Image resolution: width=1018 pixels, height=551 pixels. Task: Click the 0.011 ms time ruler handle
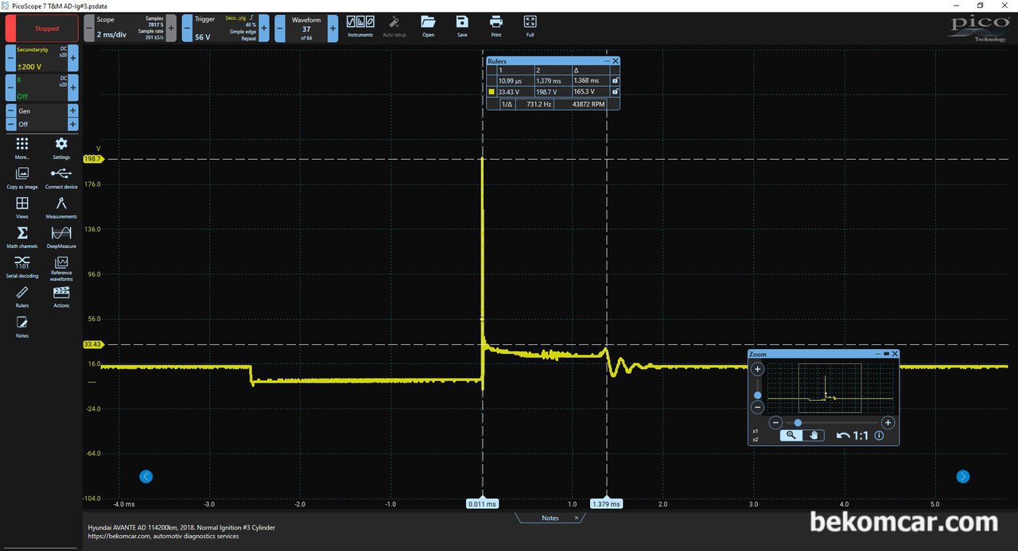[x=482, y=504]
